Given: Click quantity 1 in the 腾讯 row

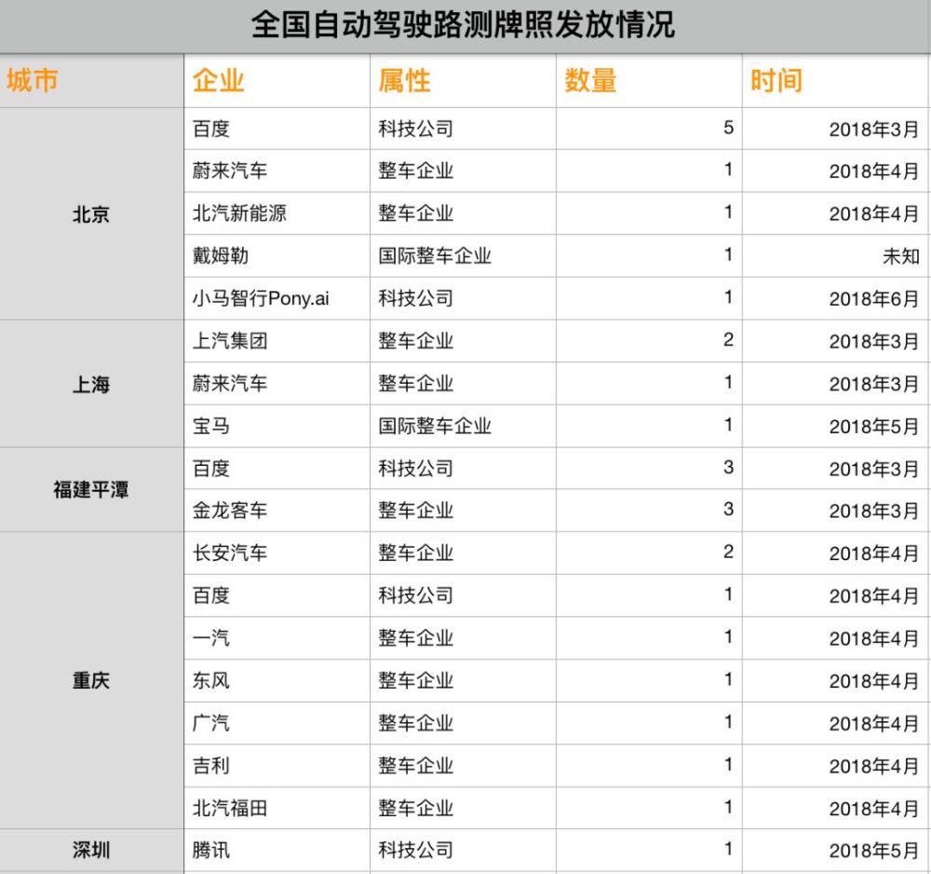Looking at the screenshot, I should (729, 849).
